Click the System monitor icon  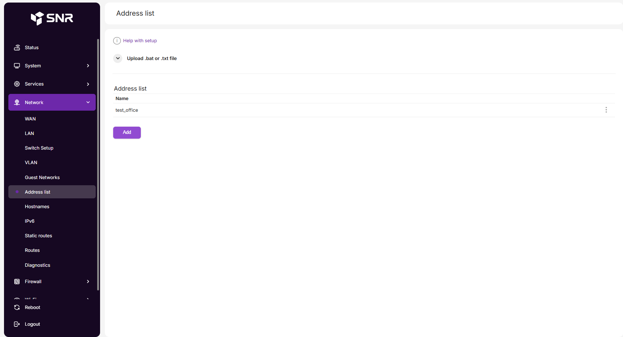[17, 66]
